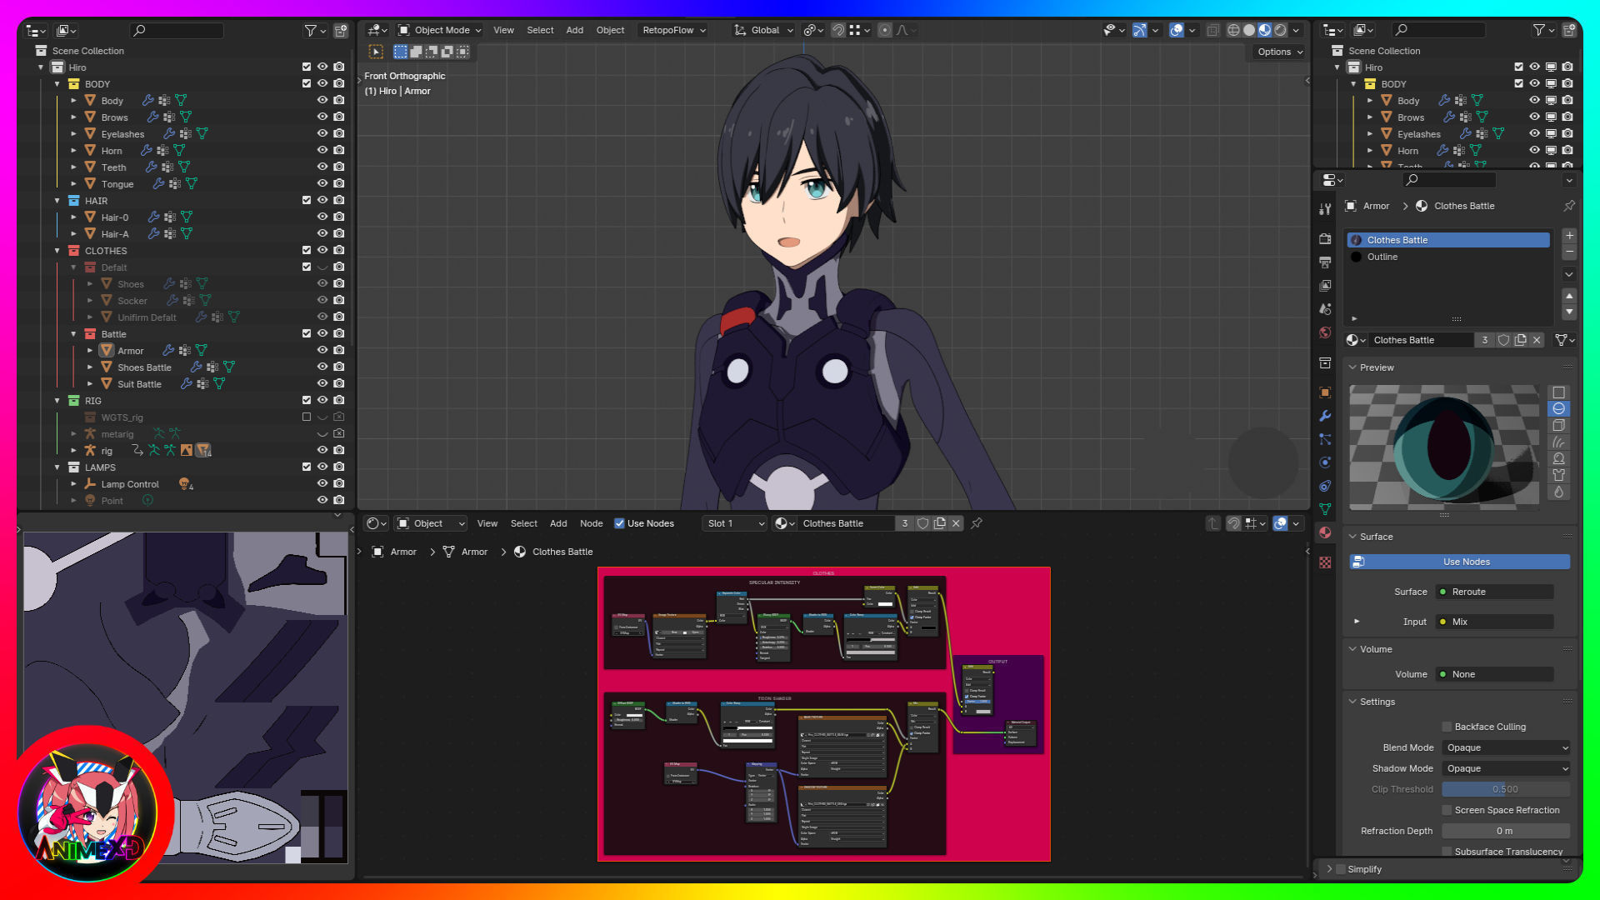This screenshot has width=1600, height=900.
Task: Move material slot up
Action: tap(1569, 296)
